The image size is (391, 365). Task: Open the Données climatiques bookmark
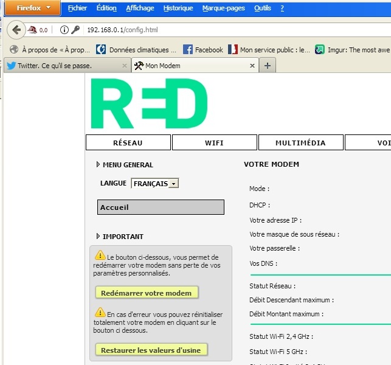point(136,50)
